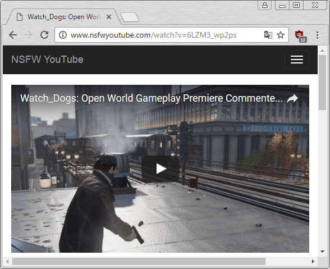Open the uBlock Origin extension icon
The image size is (330, 269).
301,36
